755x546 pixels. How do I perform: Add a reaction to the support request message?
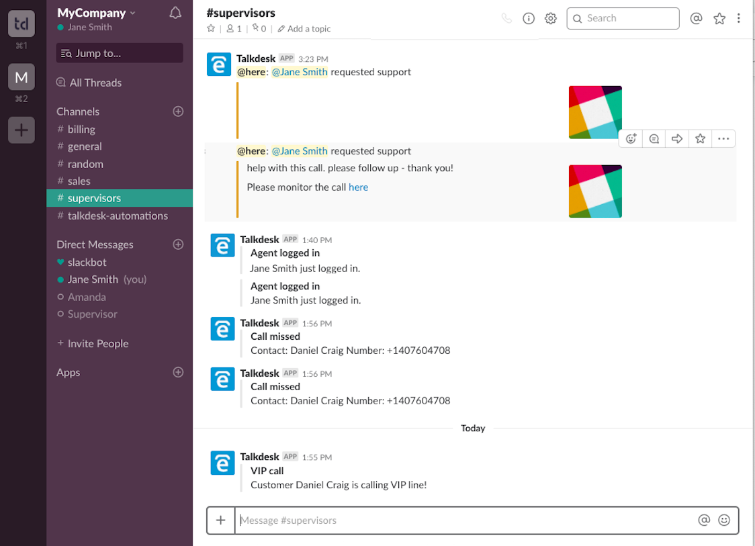pos(631,138)
